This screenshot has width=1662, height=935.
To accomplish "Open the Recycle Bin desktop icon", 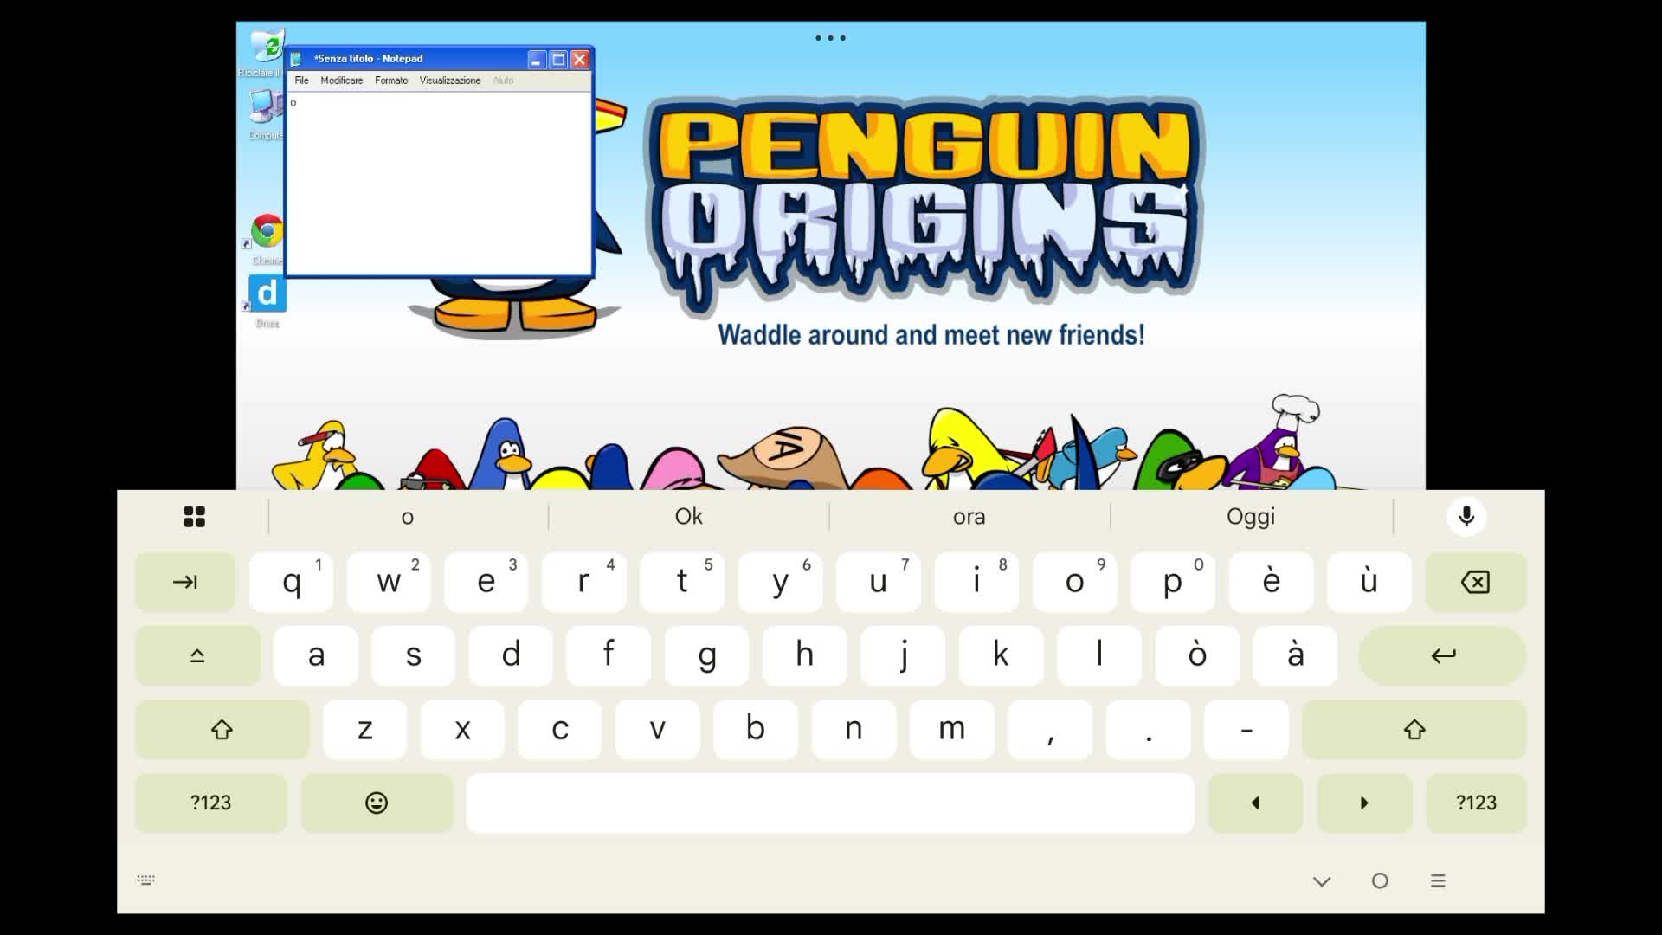I will tap(264, 54).
